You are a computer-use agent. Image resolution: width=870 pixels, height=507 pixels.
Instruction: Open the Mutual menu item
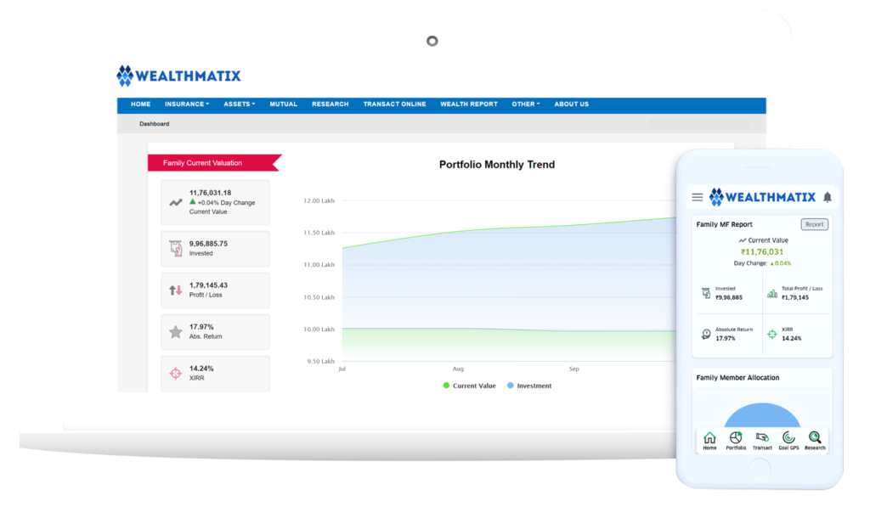(284, 104)
